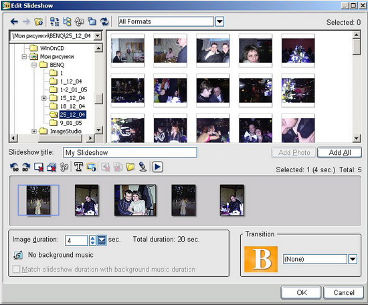Screen dimensions: 368x305
Task: Select the 9_01_05 folder
Action: [x=71, y=123]
